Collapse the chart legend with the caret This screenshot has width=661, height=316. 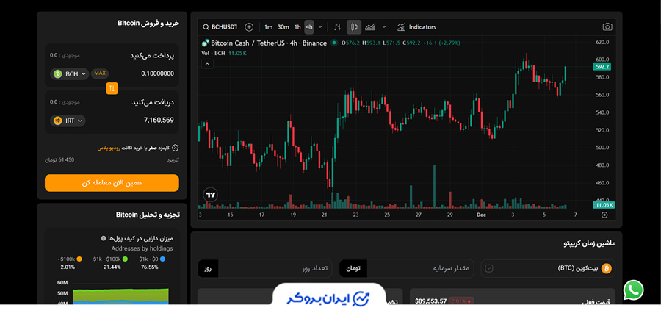tap(207, 64)
